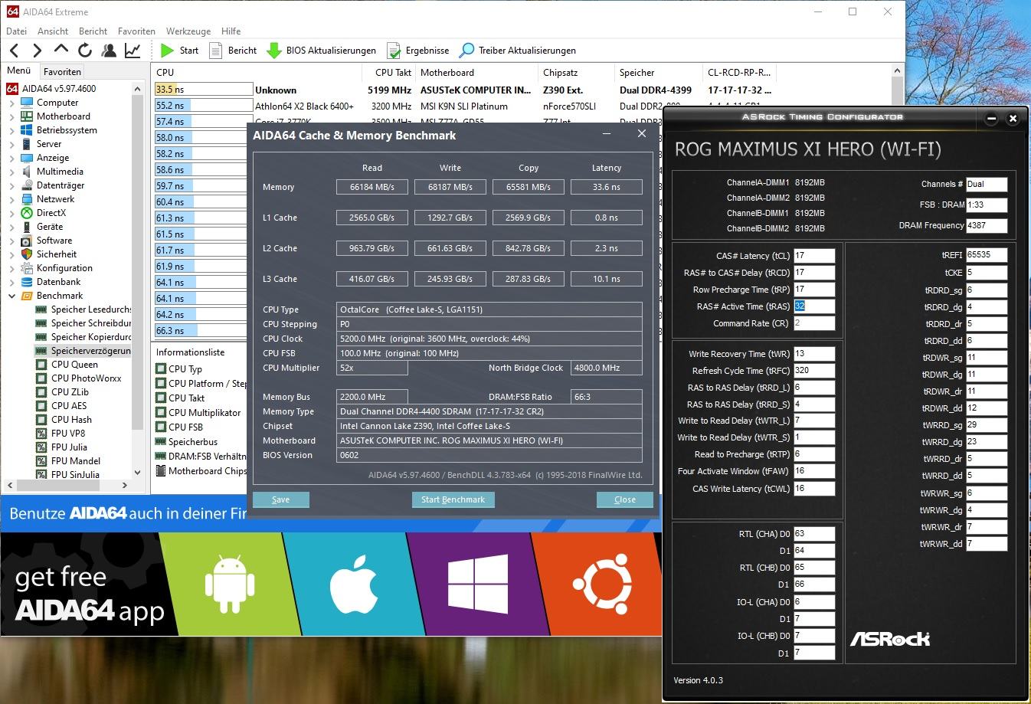Expand the Multimedia tree node
The width and height of the screenshot is (1031, 704).
[x=11, y=172]
